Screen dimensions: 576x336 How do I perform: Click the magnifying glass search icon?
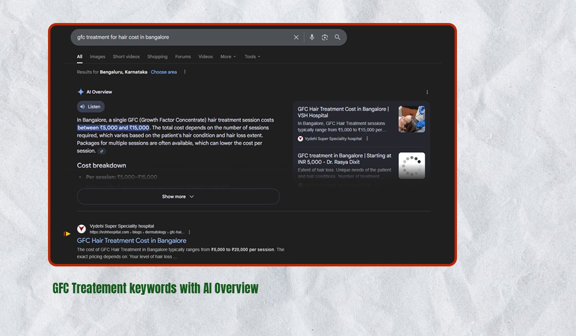tap(337, 37)
